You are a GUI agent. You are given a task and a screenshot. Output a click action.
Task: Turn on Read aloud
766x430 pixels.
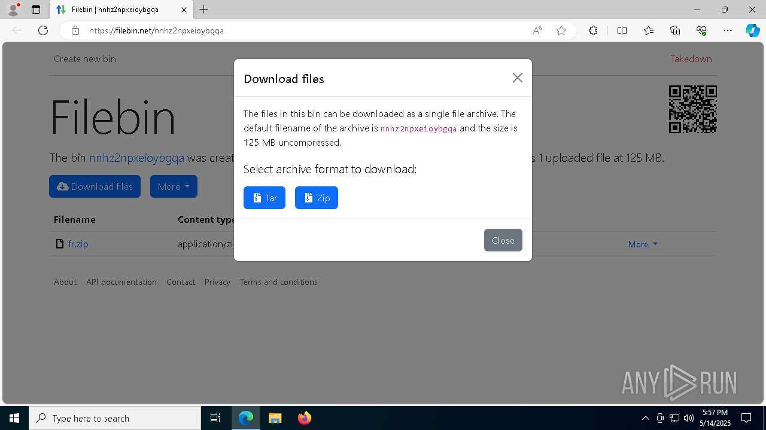pyautogui.click(x=537, y=30)
